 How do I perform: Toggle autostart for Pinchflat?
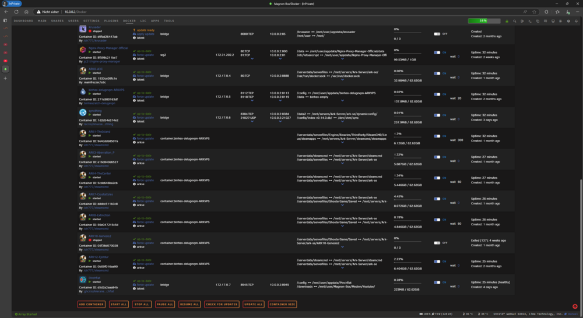tap(437, 282)
